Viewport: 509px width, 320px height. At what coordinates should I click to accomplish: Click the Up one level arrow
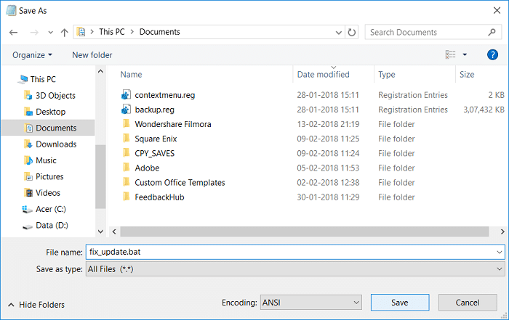65,32
